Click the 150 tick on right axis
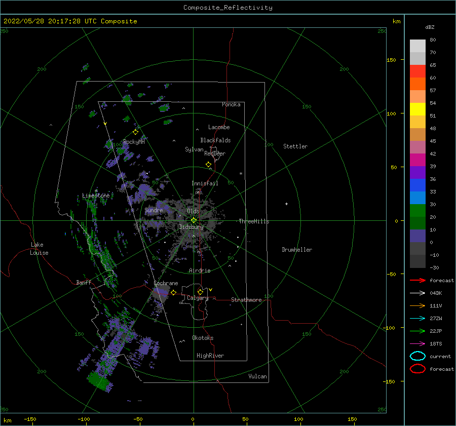Screen dimensions: 456x426 [391, 60]
